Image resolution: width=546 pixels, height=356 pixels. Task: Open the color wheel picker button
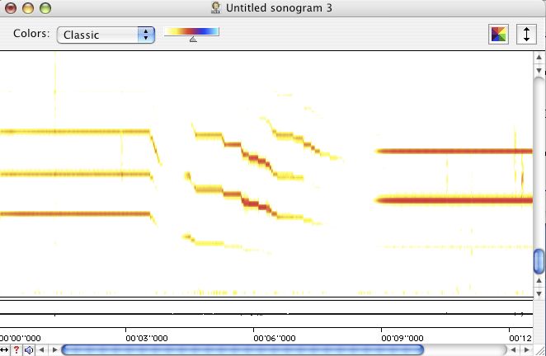pyautogui.click(x=499, y=34)
